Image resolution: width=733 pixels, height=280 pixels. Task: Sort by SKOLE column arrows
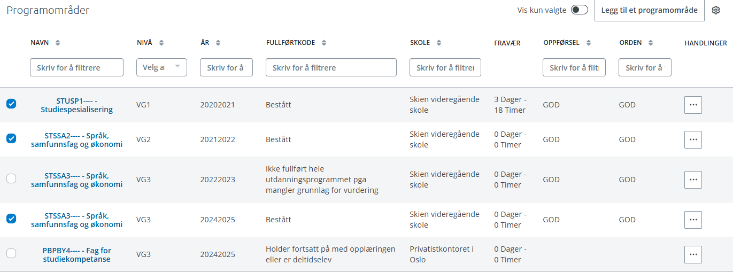(x=439, y=43)
